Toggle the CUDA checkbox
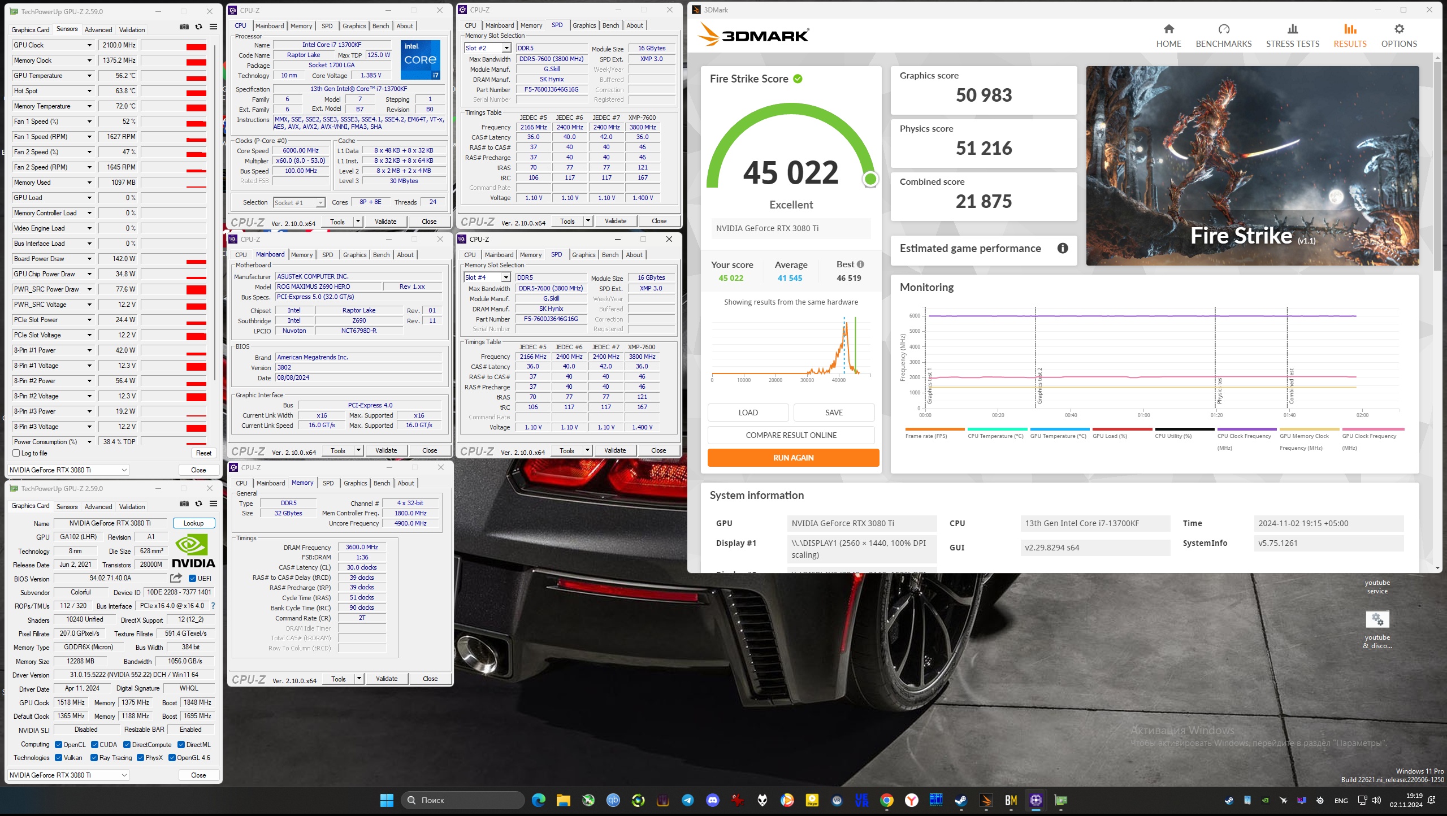This screenshot has height=816, width=1447. click(94, 745)
